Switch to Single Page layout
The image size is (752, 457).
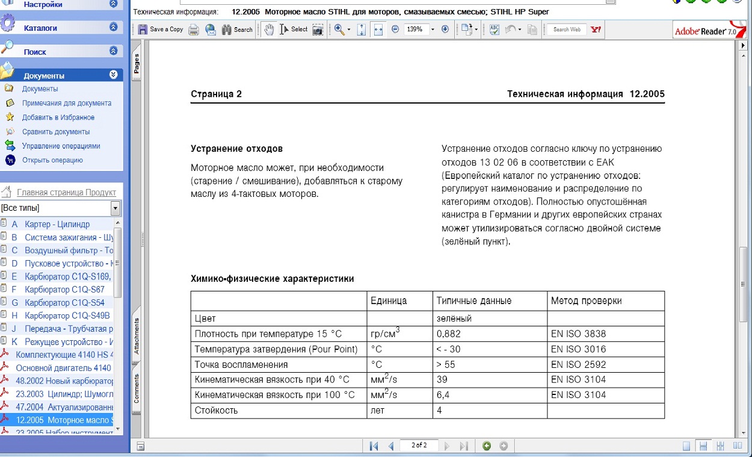point(686,446)
